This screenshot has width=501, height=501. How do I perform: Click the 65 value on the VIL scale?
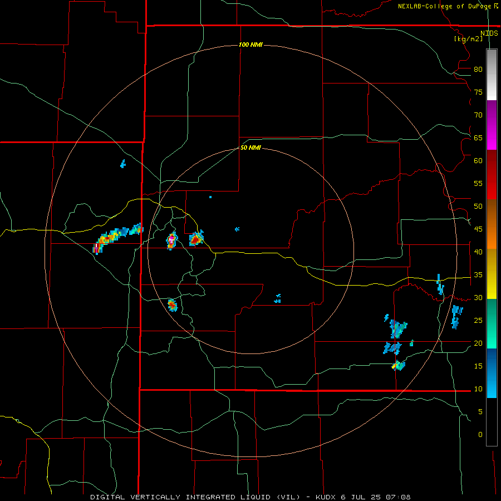(x=478, y=137)
